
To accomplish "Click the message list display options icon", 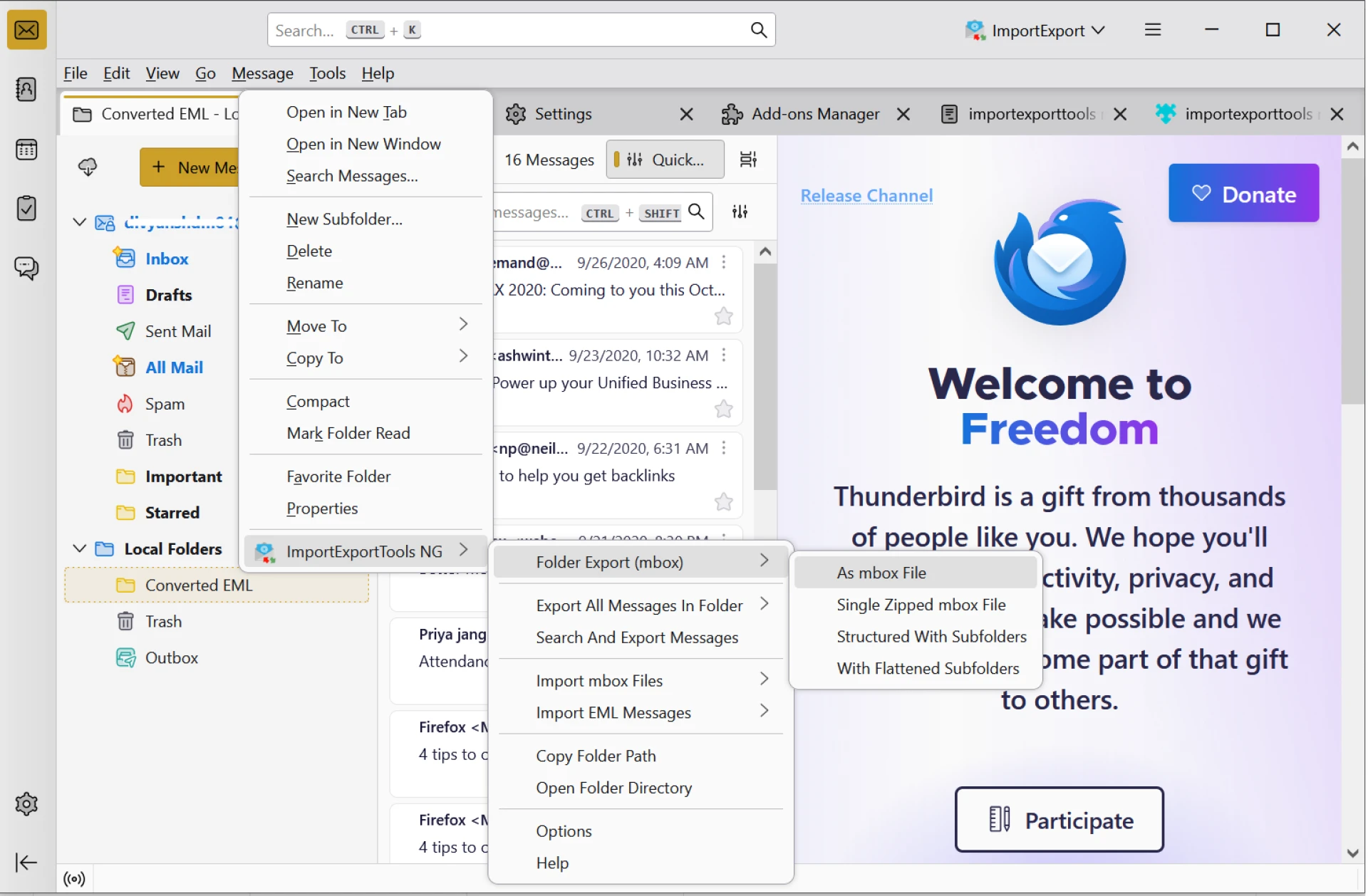I will pos(748,160).
